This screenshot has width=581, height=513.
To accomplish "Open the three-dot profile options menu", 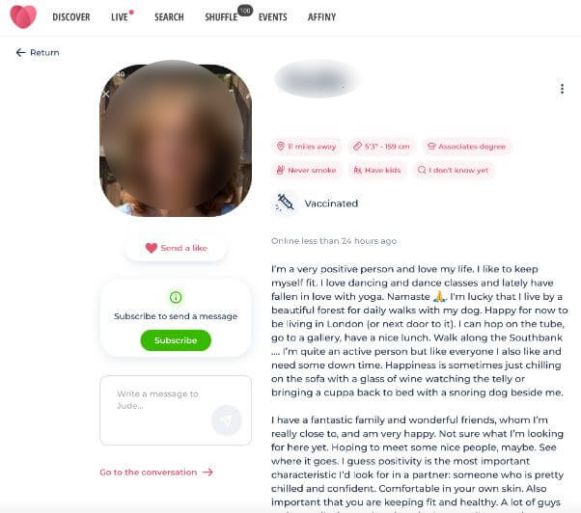I will (x=562, y=89).
